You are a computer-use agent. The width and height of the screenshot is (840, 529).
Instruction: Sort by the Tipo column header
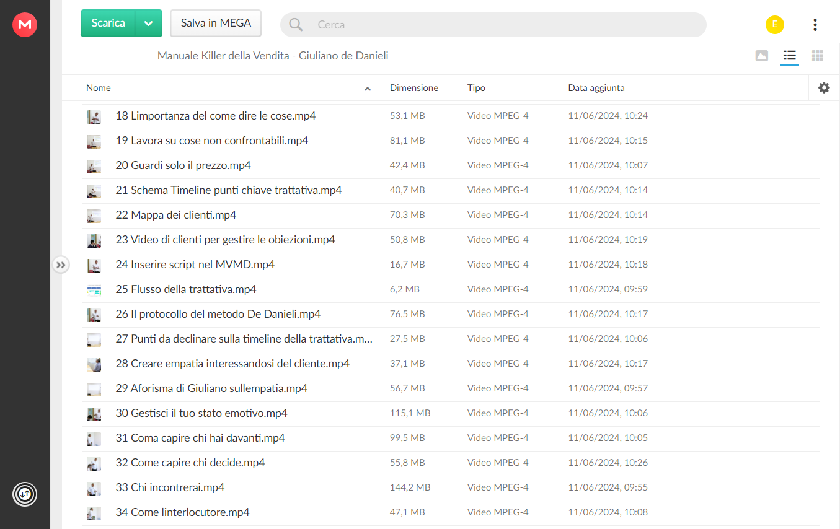pyautogui.click(x=476, y=88)
